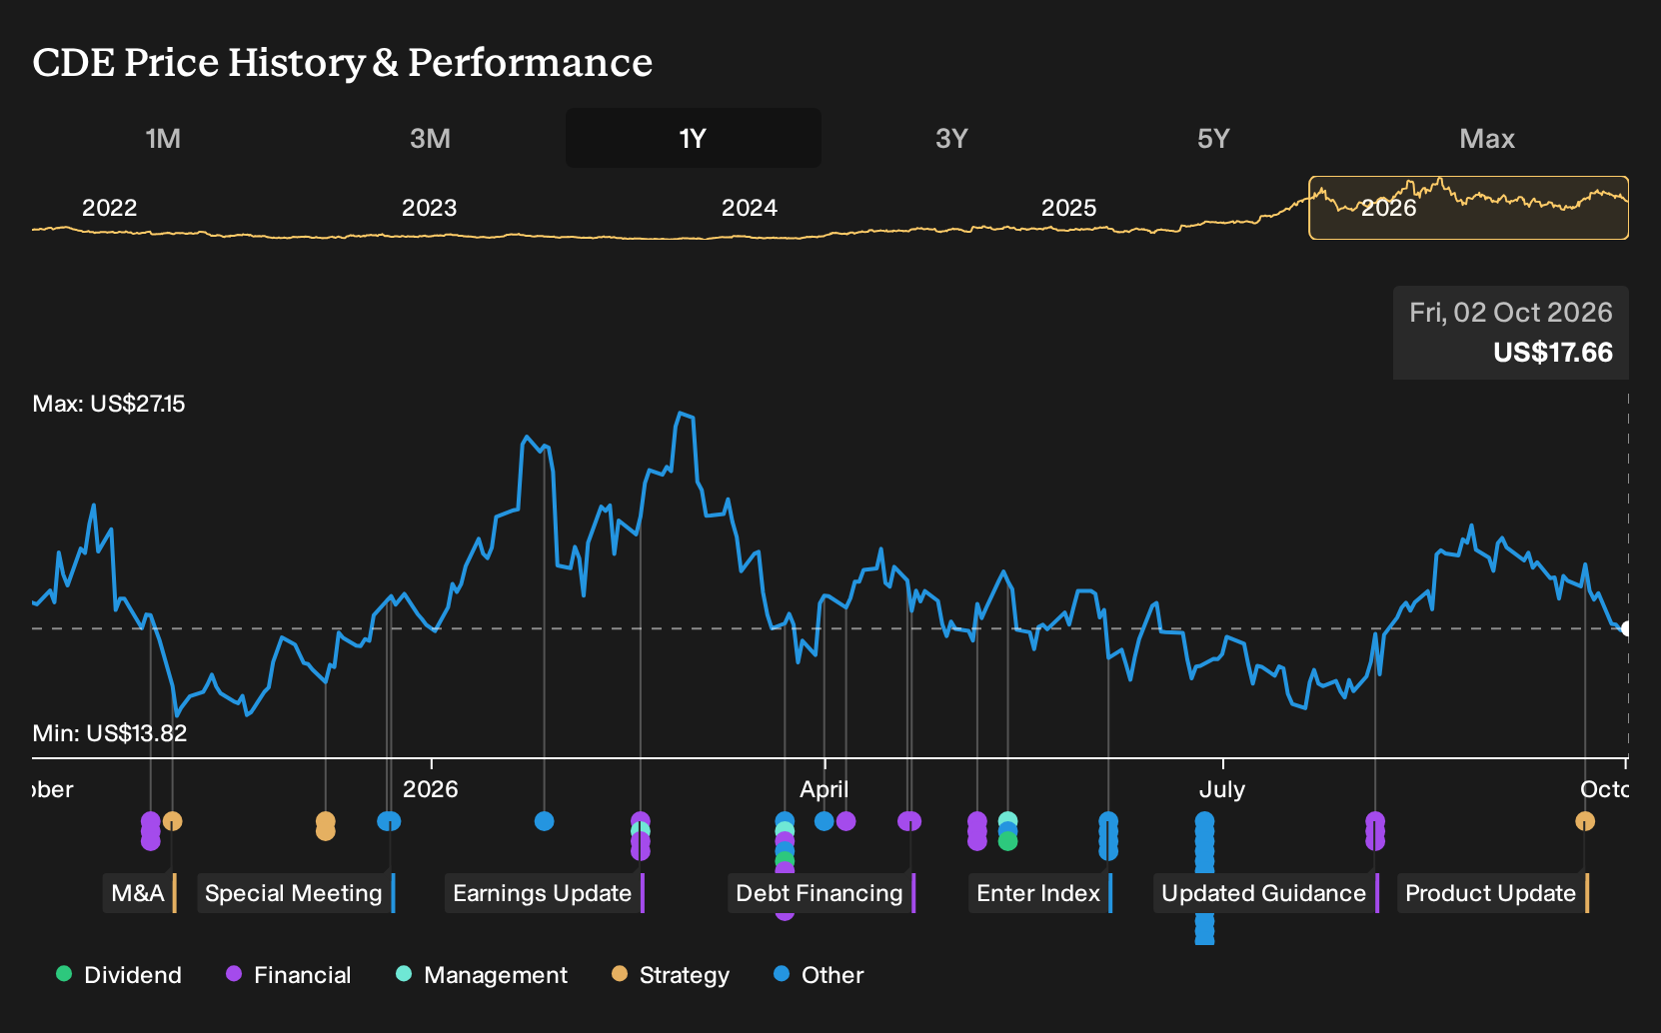Screen dimensions: 1661x1033
Task: Toggle the Dividend legend filter
Action: [x=119, y=975]
